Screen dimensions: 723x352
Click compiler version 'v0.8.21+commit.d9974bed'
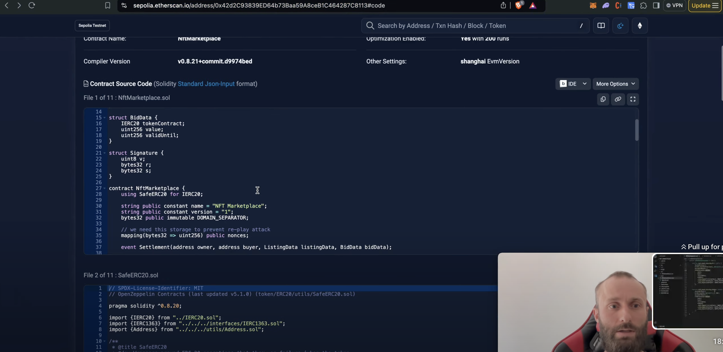pyautogui.click(x=215, y=61)
